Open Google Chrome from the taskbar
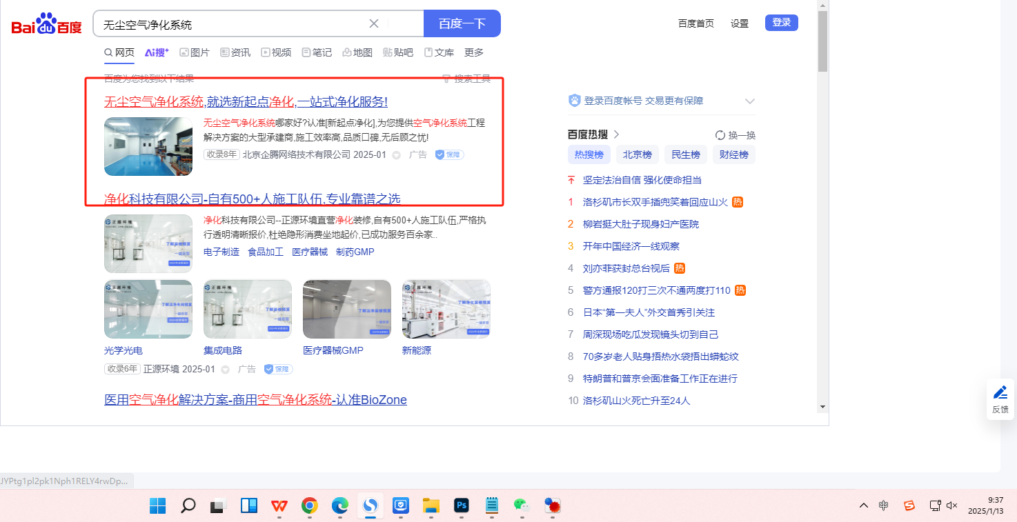Screen dimensions: 1017x522 click(x=310, y=505)
